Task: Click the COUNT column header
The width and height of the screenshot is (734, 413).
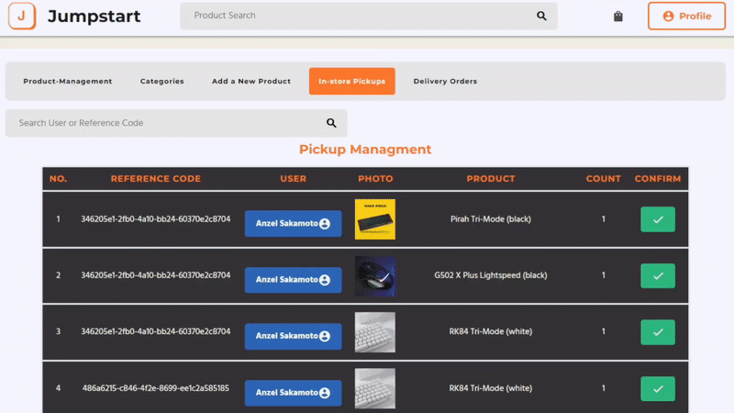Action: (604, 179)
